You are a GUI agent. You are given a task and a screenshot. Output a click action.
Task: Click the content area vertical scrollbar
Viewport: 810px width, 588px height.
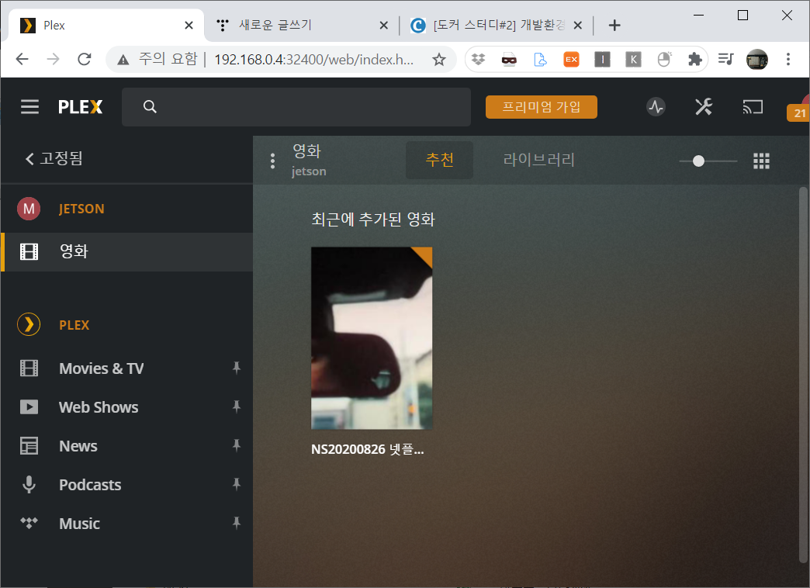click(x=803, y=375)
